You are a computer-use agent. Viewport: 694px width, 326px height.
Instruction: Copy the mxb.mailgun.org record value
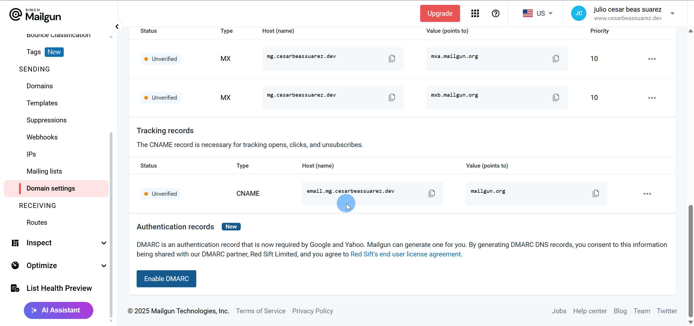tap(556, 97)
